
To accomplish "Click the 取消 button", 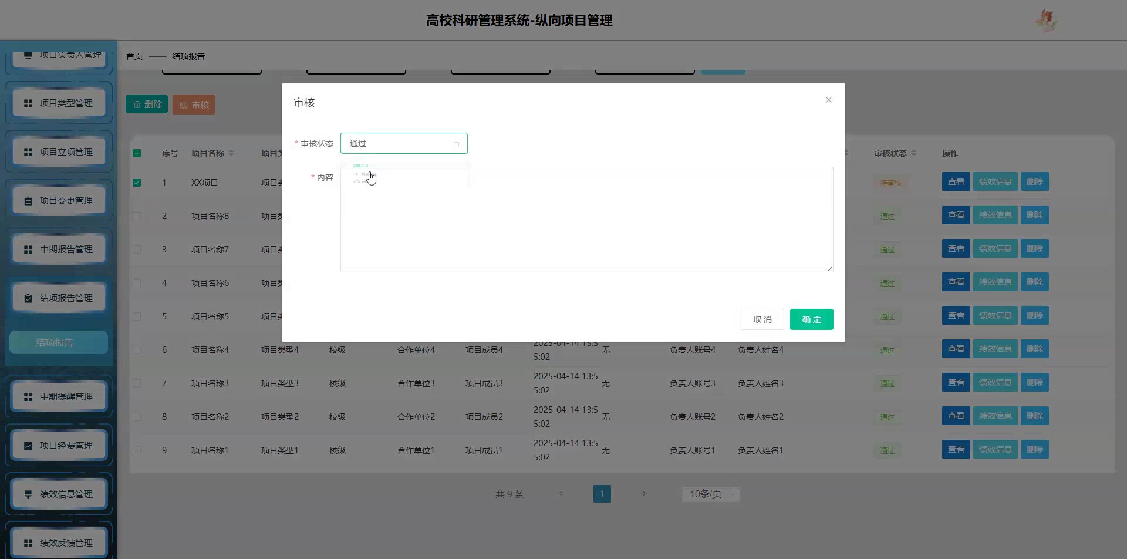I will [762, 319].
